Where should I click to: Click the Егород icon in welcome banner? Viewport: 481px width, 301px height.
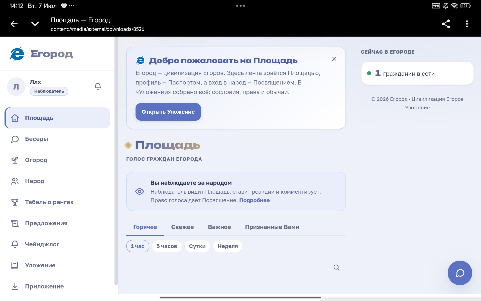140,60
